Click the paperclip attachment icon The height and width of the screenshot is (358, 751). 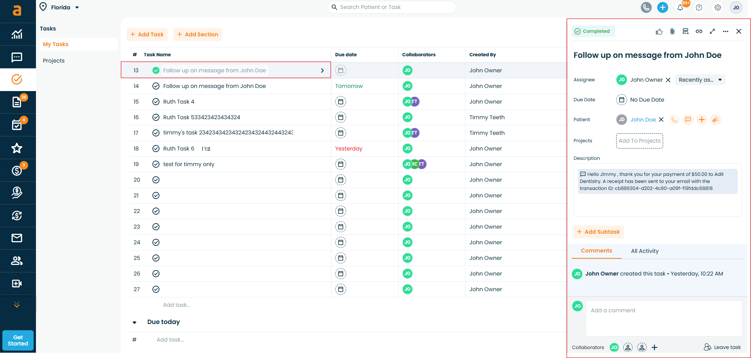pyautogui.click(x=672, y=31)
